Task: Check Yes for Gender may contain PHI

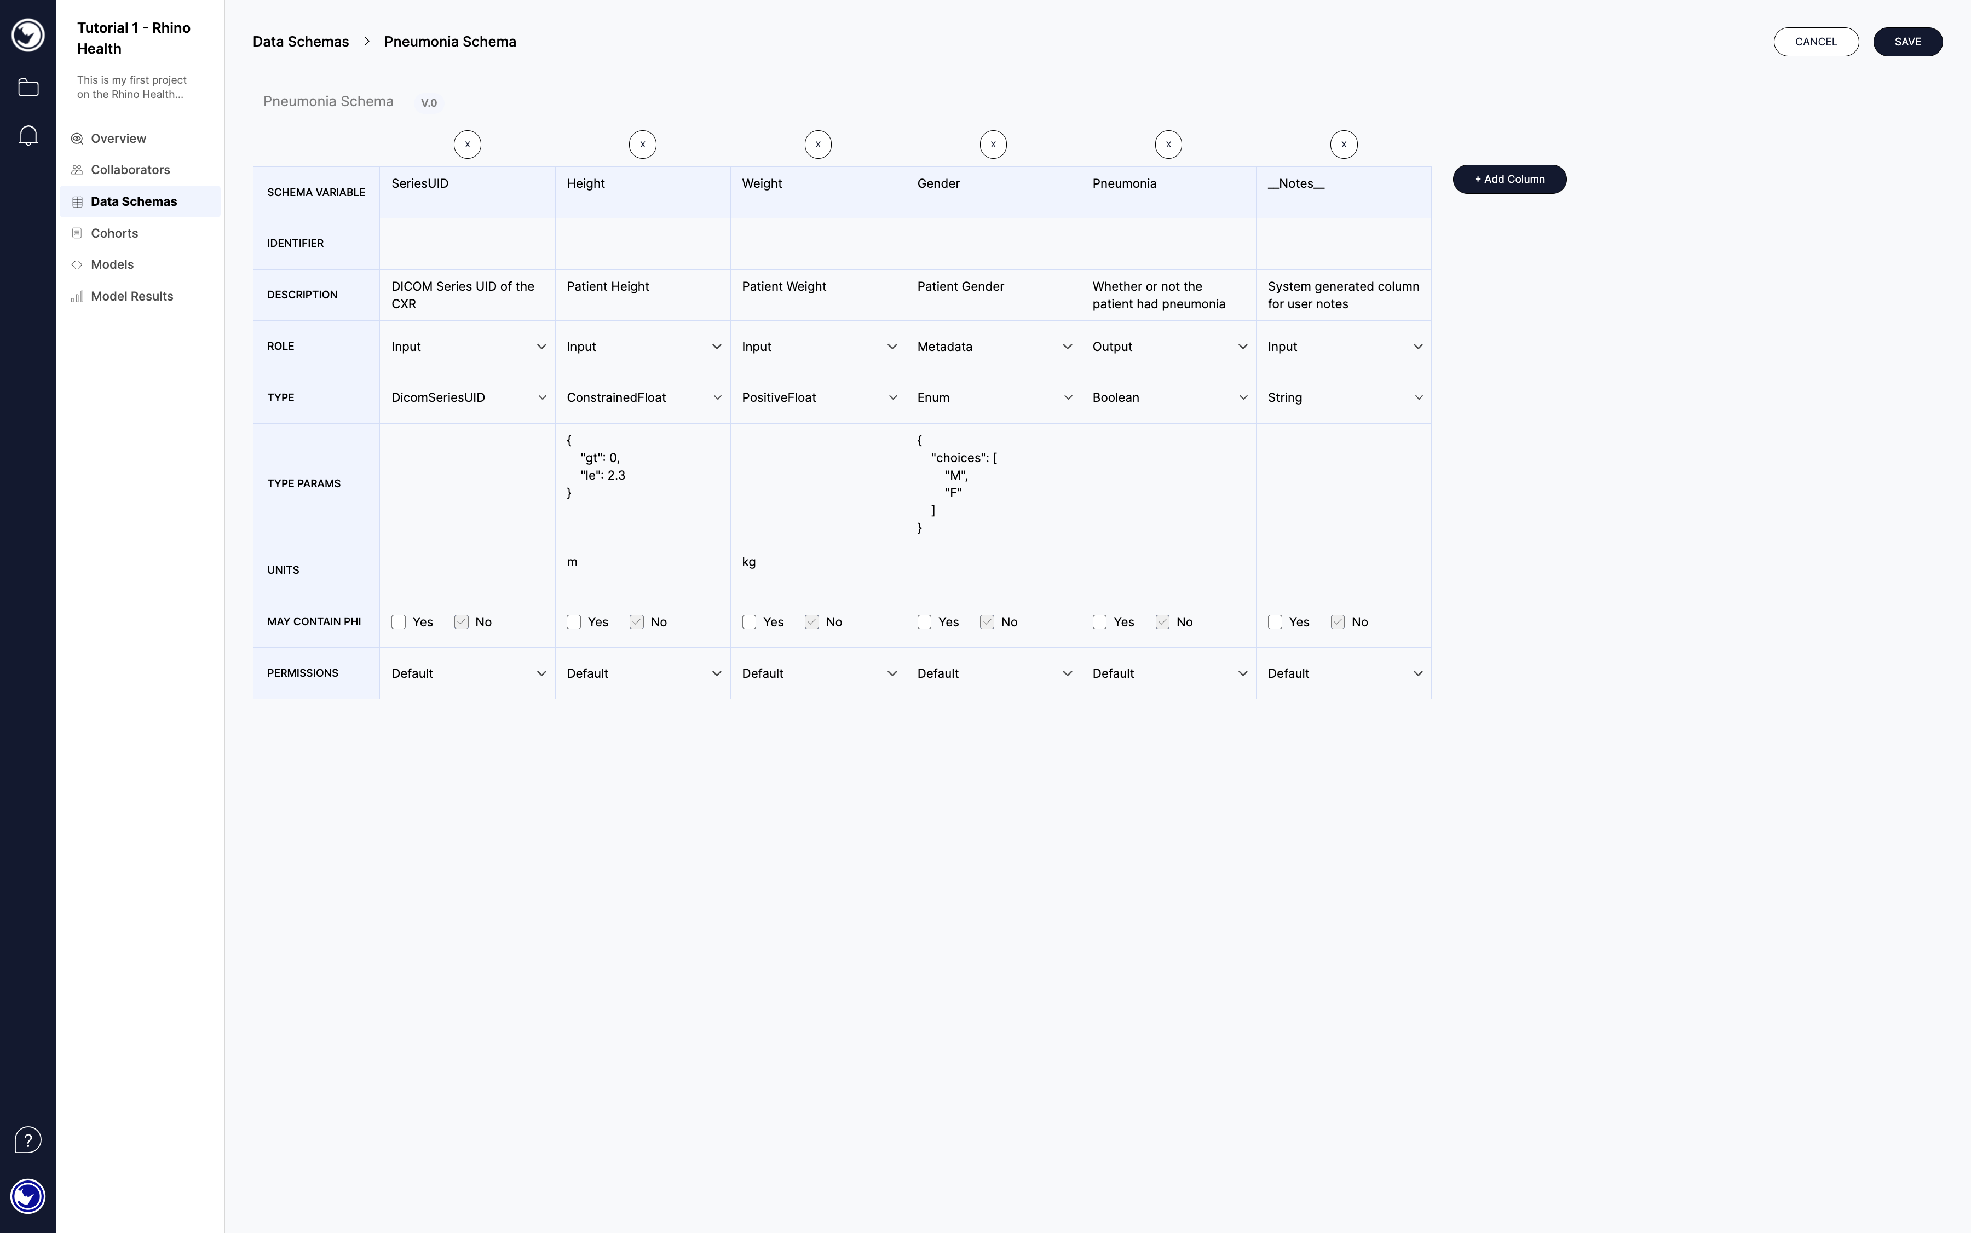Action: tap(925, 622)
